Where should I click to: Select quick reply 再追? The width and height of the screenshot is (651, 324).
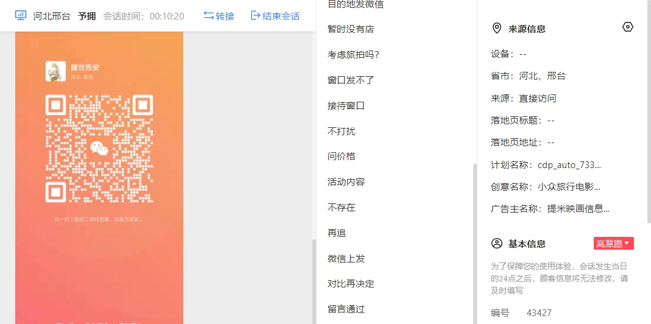[337, 233]
